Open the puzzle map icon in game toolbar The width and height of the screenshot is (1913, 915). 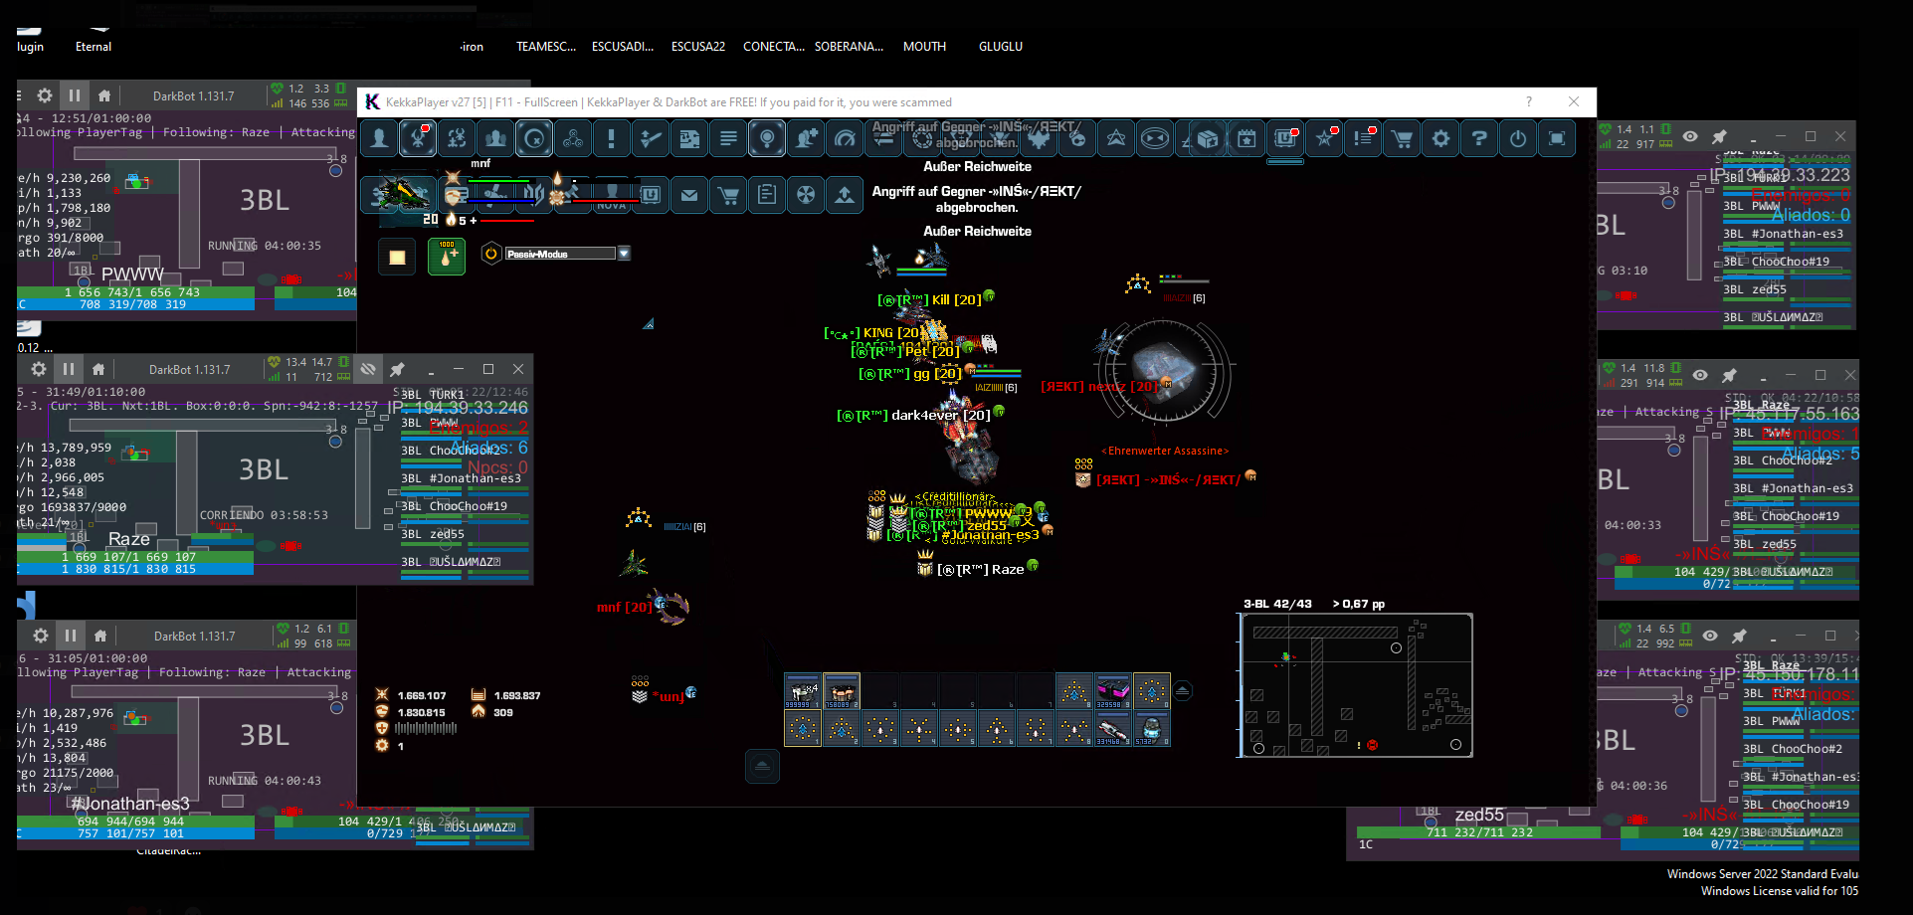pos(689,139)
